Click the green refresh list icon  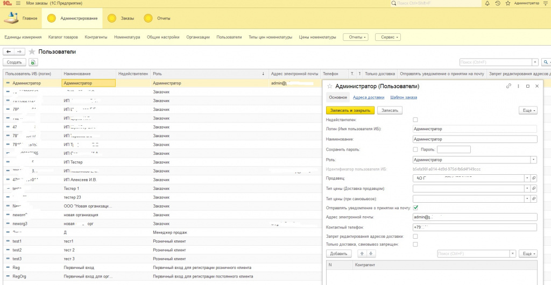tap(33, 62)
